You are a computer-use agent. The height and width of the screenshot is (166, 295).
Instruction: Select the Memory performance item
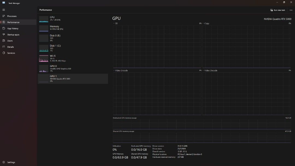click(72, 28)
